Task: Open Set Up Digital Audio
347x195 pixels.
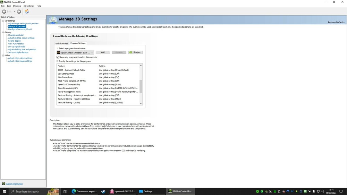Action: pyautogui.click(x=17, y=47)
